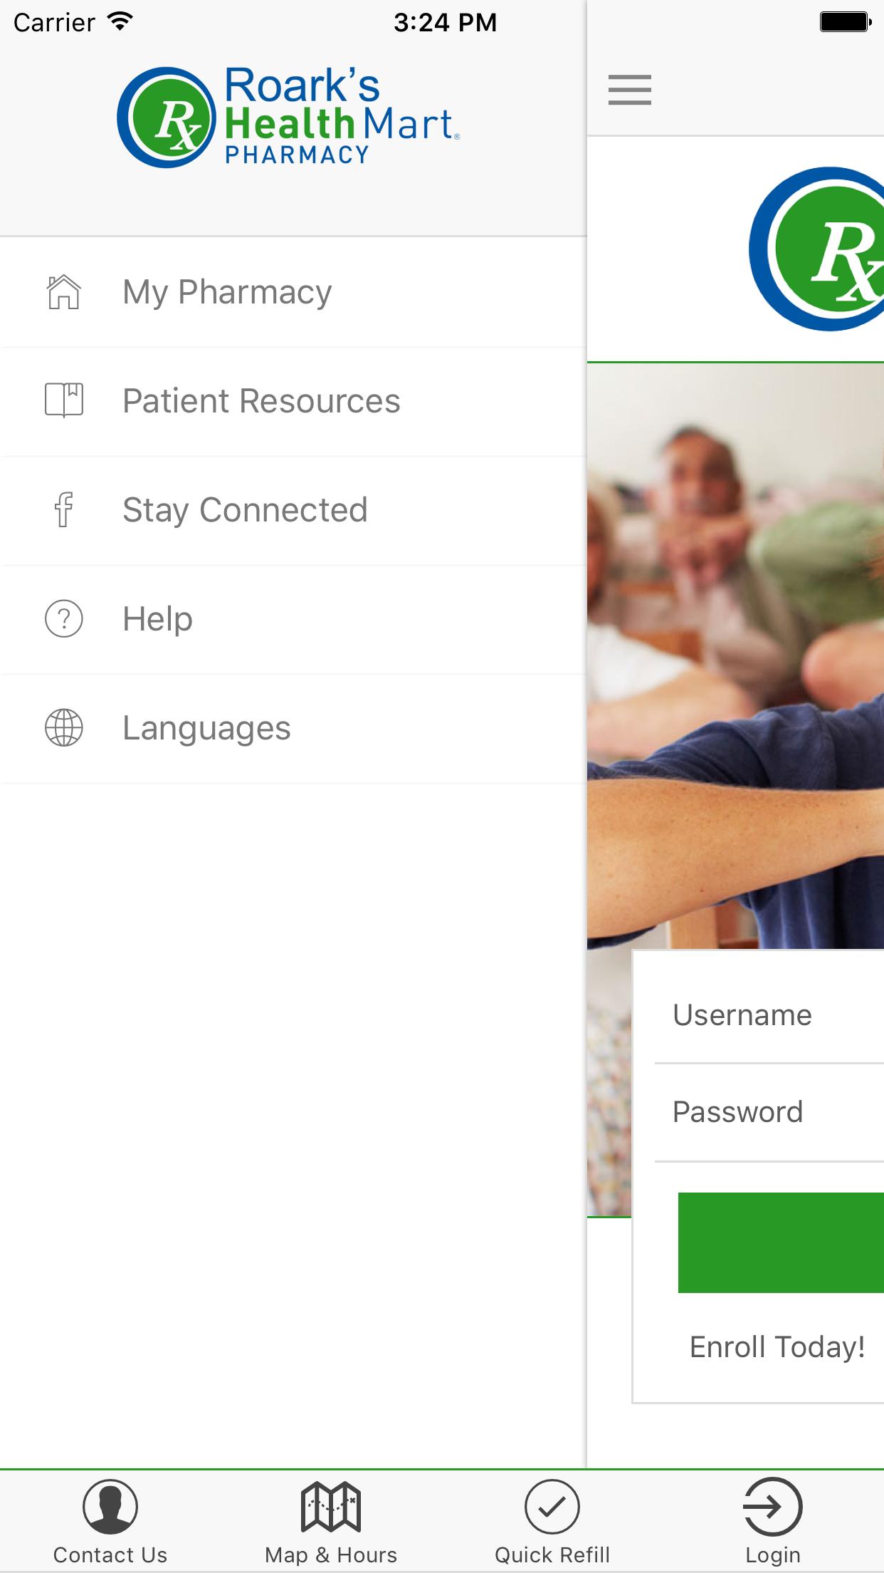
Task: Select Languages menu option
Action: [x=293, y=728]
